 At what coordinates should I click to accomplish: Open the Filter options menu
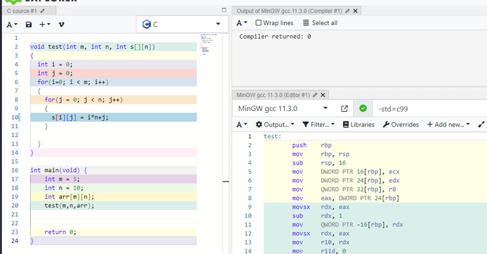[319, 125]
